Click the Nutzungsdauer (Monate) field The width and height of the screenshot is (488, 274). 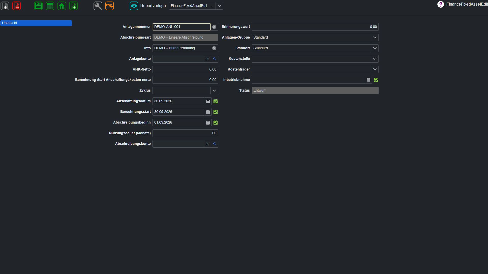click(x=185, y=133)
